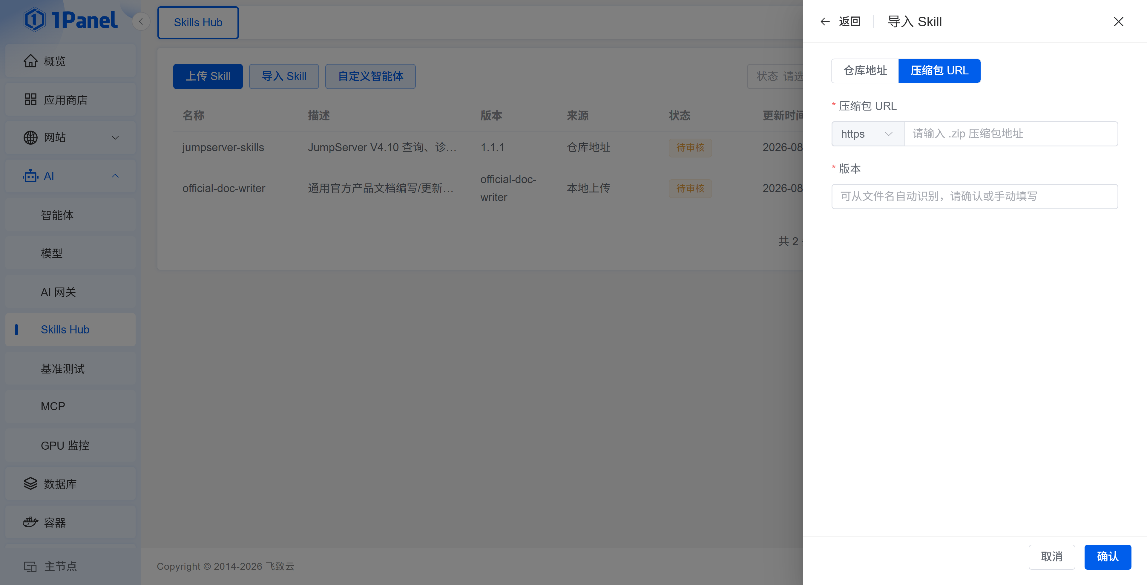Click the 1.1.1 version cell

(492, 148)
